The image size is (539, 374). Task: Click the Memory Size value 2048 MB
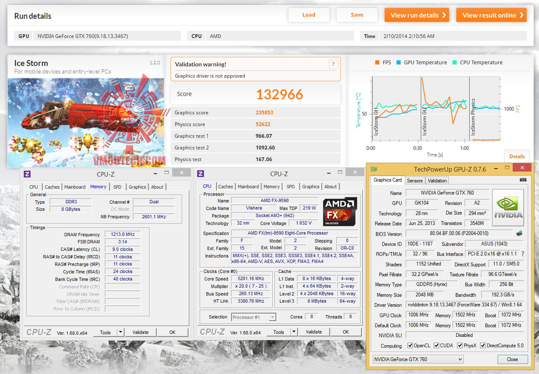coord(425,295)
